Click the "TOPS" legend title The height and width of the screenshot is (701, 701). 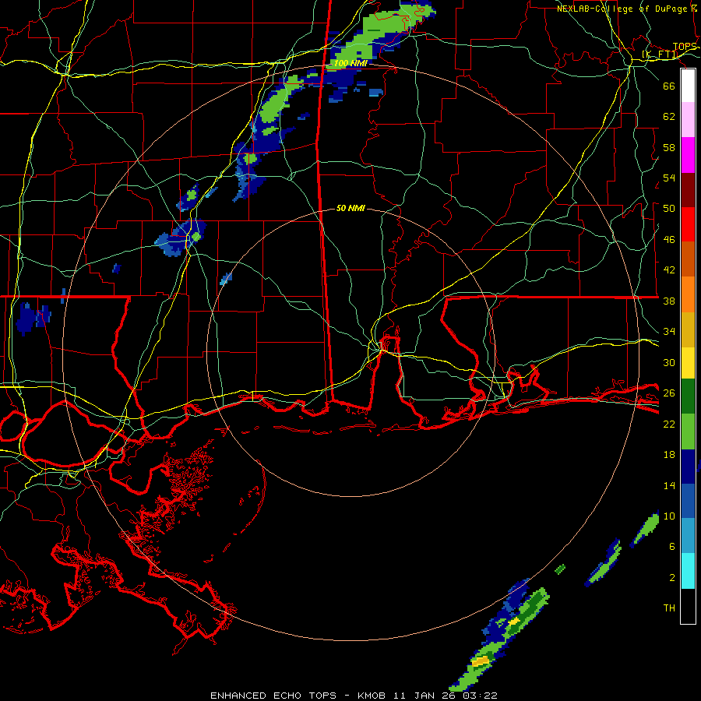pos(685,47)
